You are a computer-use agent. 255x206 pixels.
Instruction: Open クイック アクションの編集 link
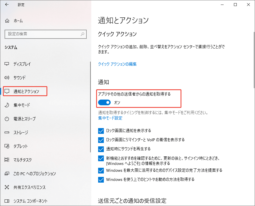(x=118, y=64)
